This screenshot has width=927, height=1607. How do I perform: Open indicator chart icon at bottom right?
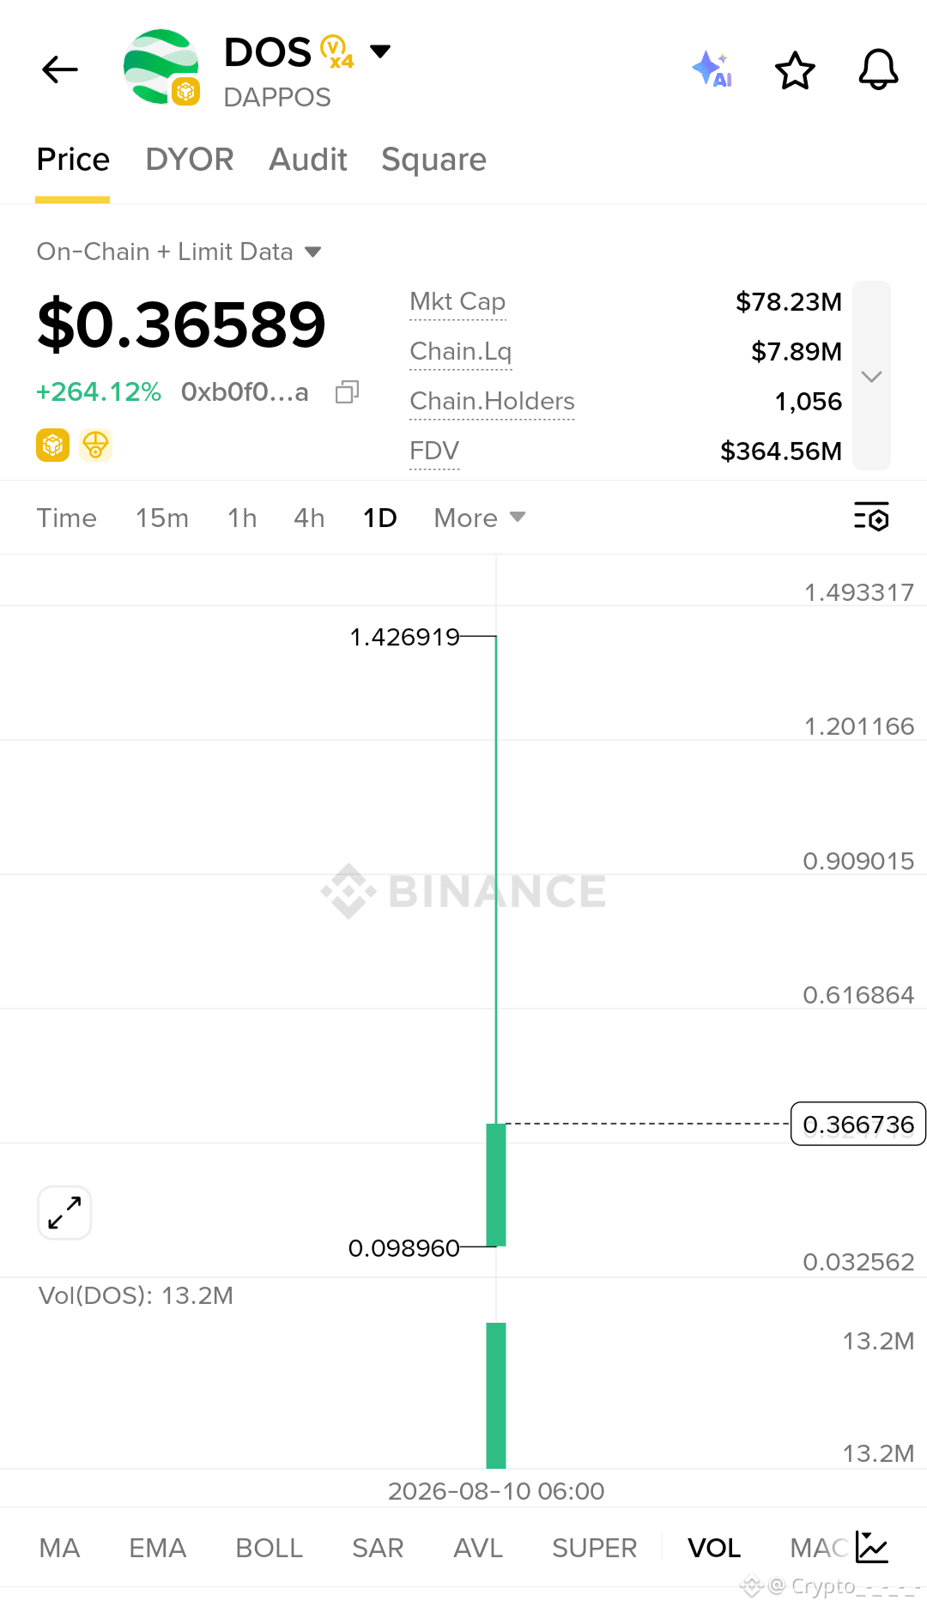click(x=872, y=1547)
